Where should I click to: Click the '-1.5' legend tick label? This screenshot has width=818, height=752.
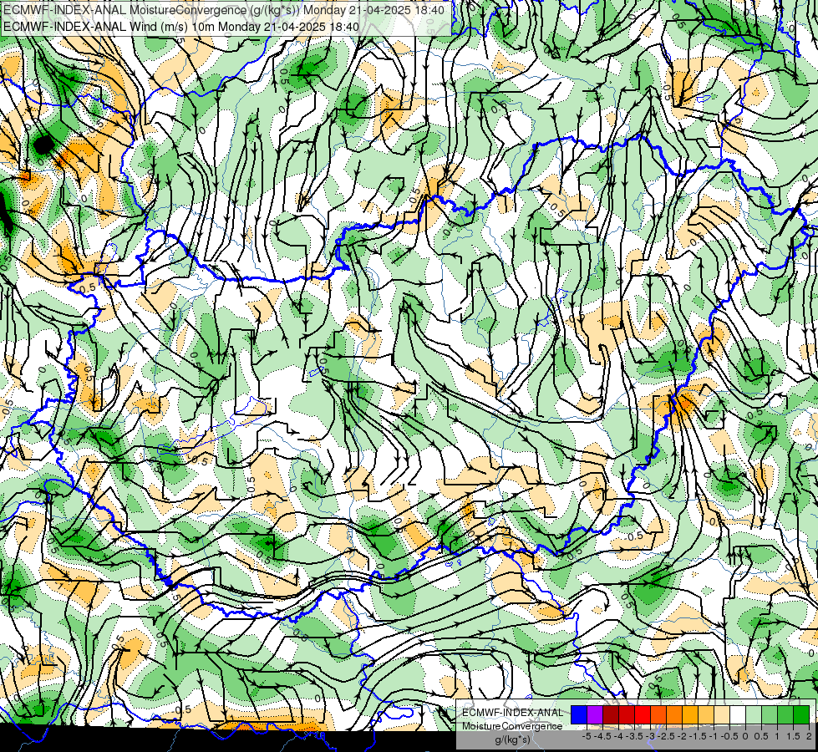698,736
